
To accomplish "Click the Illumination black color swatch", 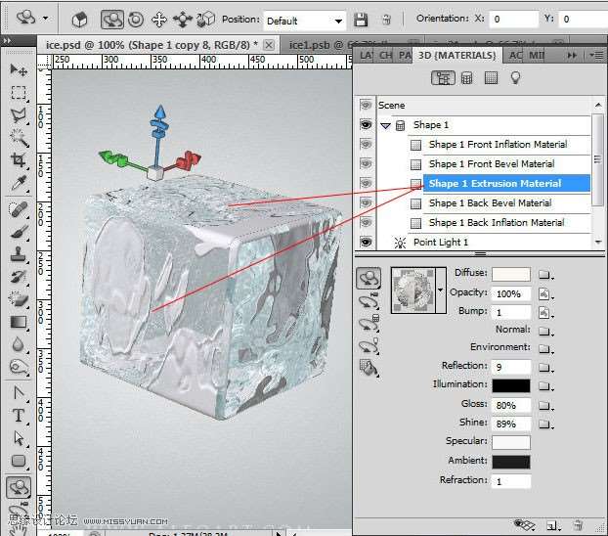I will click(511, 385).
